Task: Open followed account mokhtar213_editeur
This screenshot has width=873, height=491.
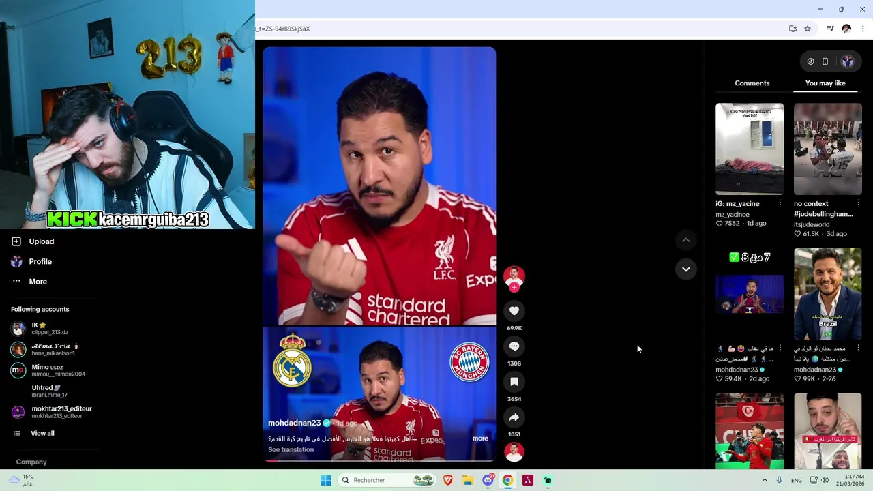Action: 51,412
